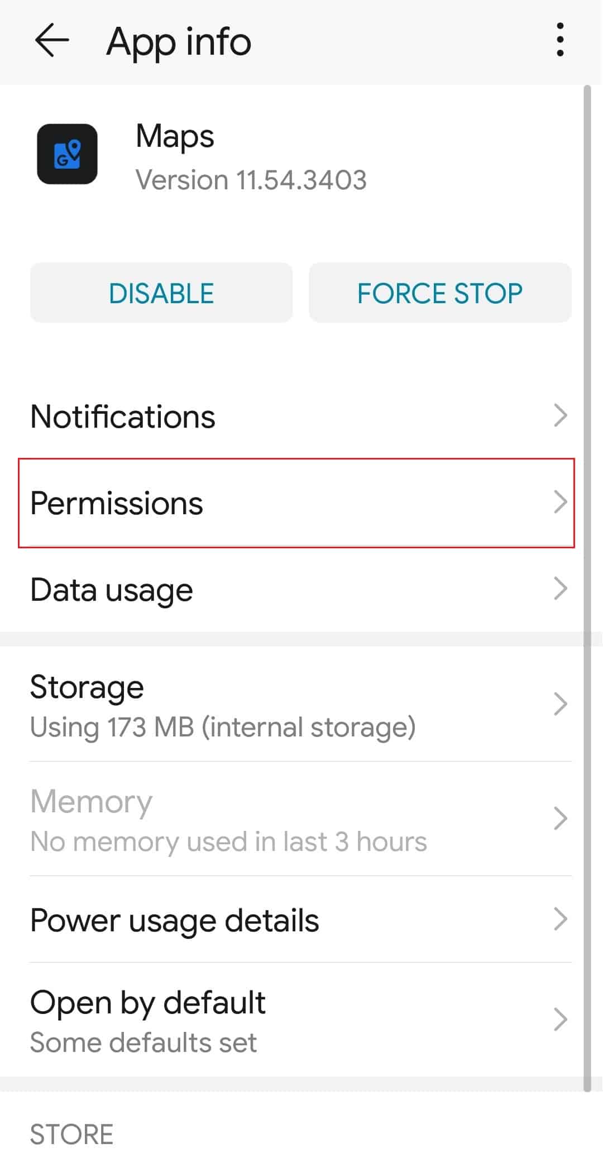Tap the chevron beside Open by default
This screenshot has height=1167, width=603.
561,1020
